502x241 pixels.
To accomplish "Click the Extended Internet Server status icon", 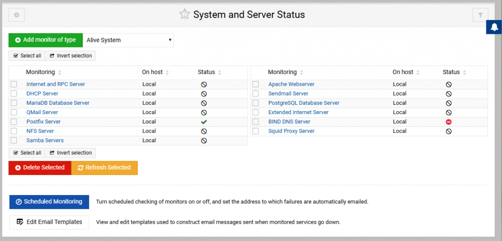I will (449, 112).
